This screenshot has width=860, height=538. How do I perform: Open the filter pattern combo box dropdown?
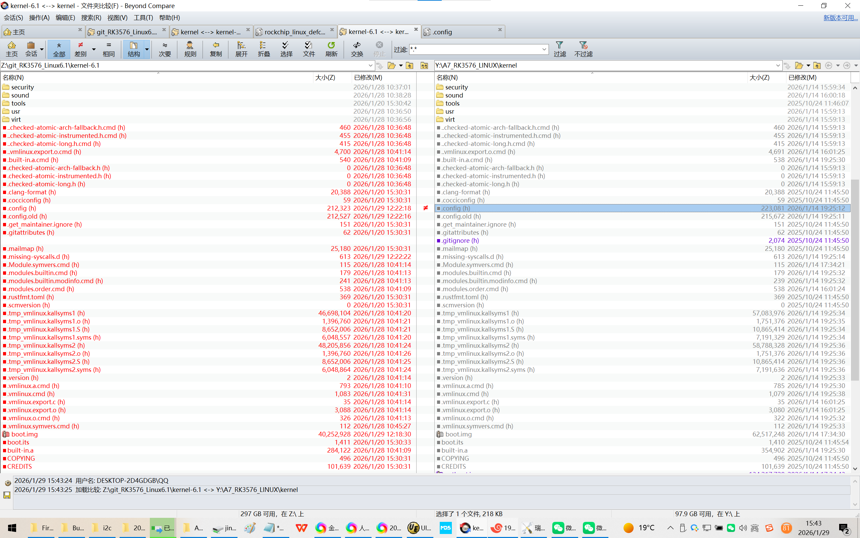pyautogui.click(x=544, y=49)
